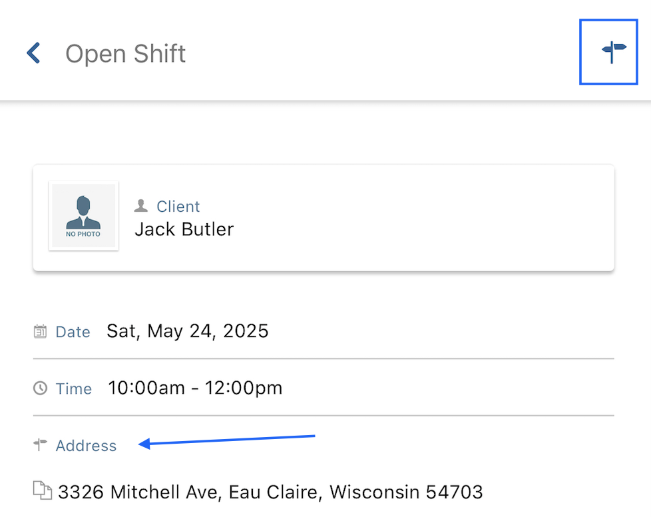Viewport: 651px width, 517px height.
Task: Select the Time label
Action: [x=74, y=388]
